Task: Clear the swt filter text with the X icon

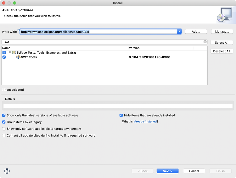Action: click(x=205, y=42)
